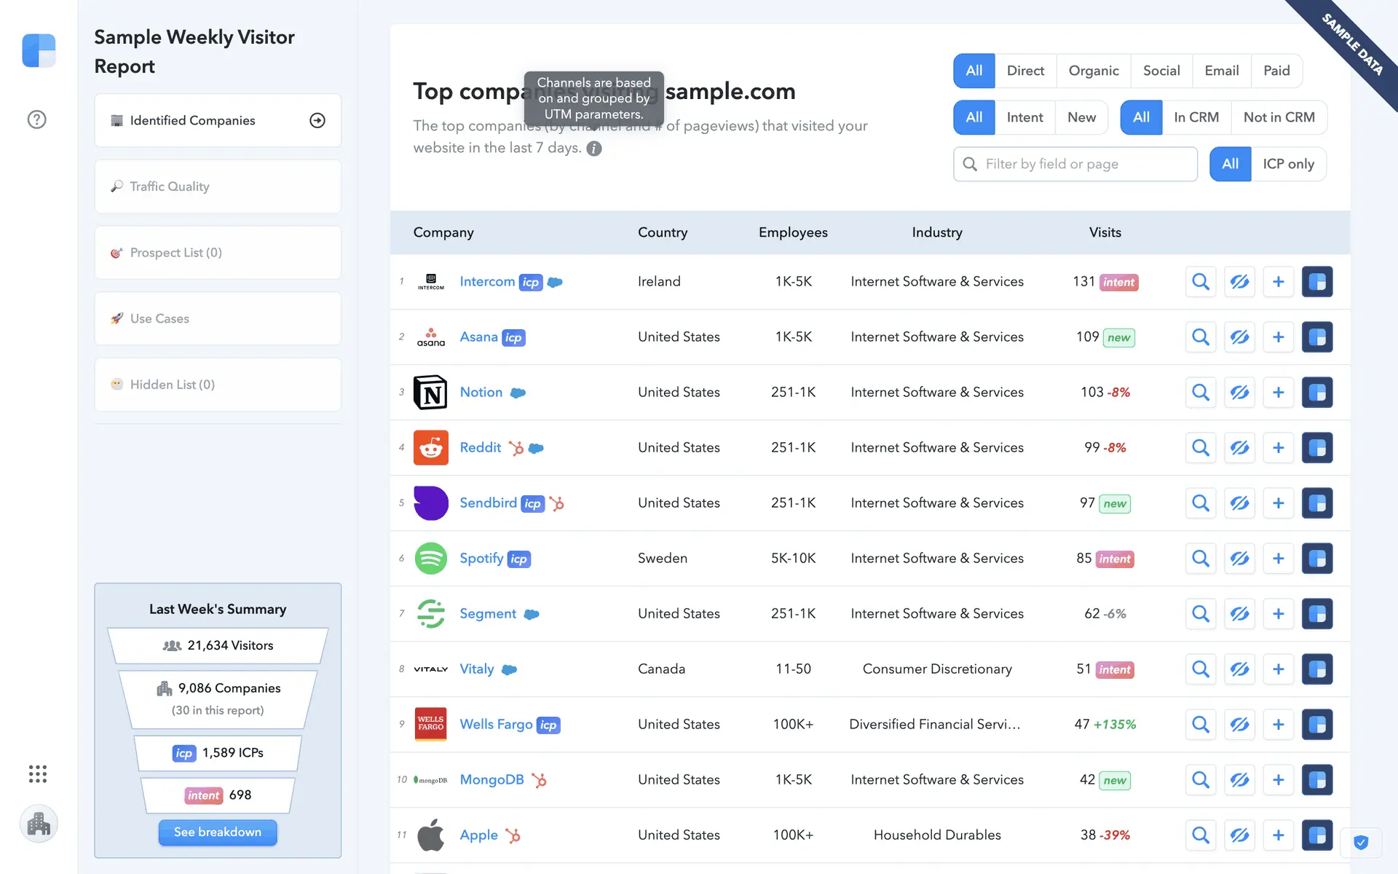Open the help question mark icon

[36, 119]
